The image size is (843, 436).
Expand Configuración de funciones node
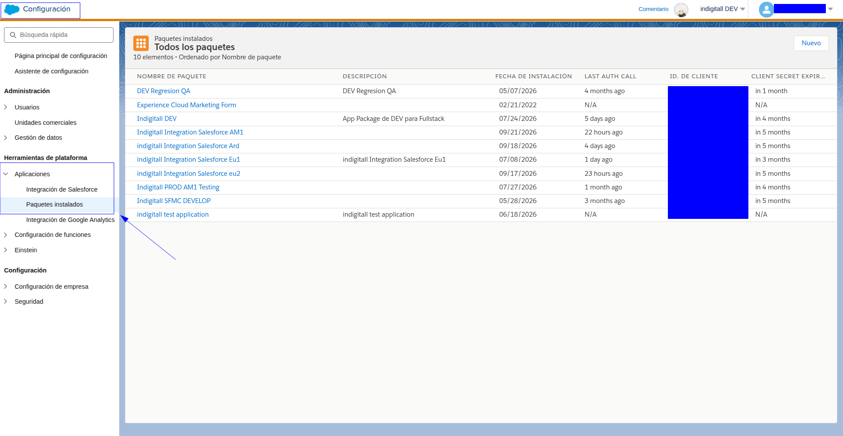point(5,235)
